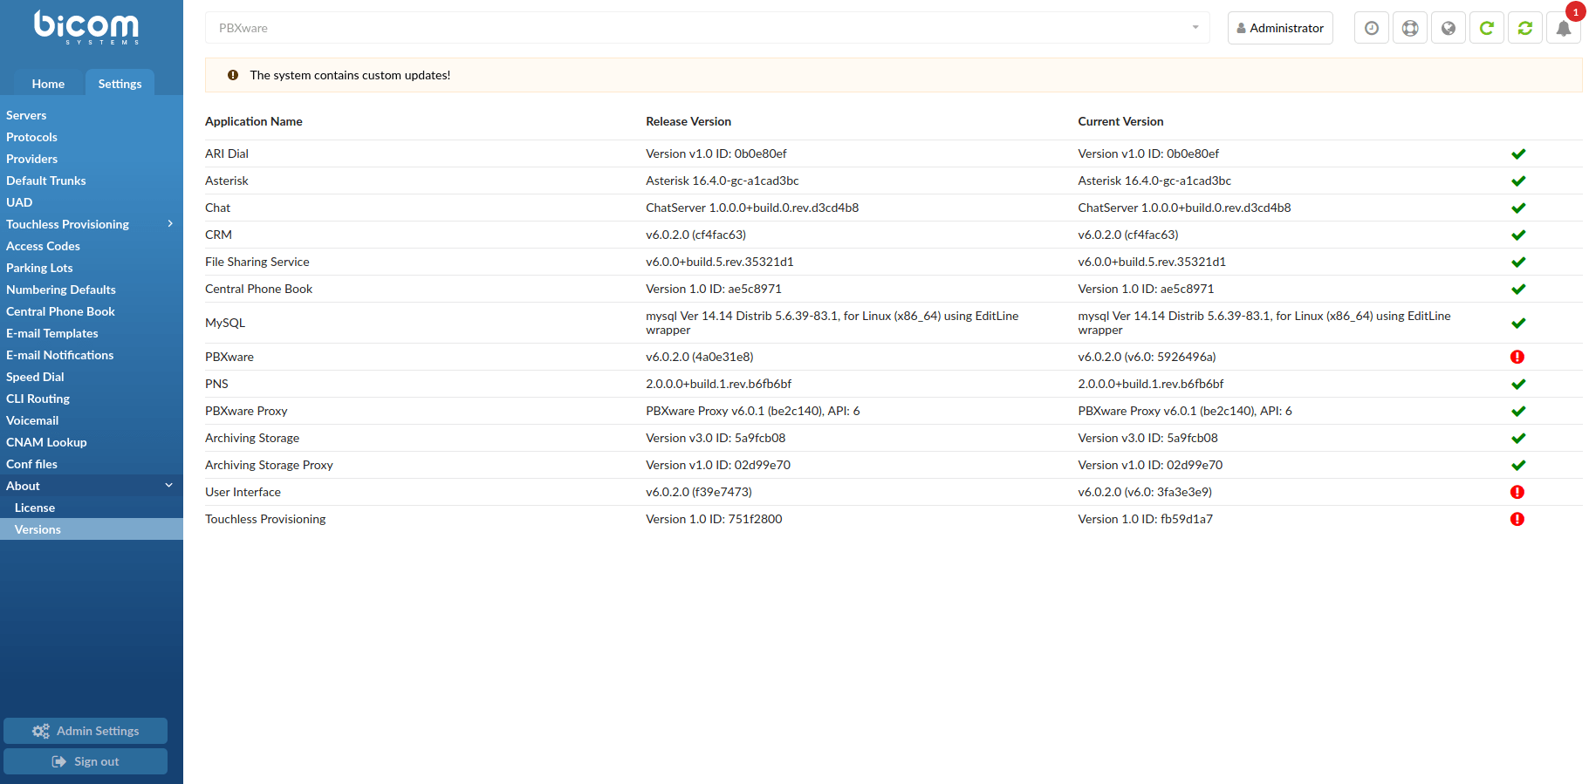Click the Administrator account button
1589x784 pixels.
[x=1280, y=28]
